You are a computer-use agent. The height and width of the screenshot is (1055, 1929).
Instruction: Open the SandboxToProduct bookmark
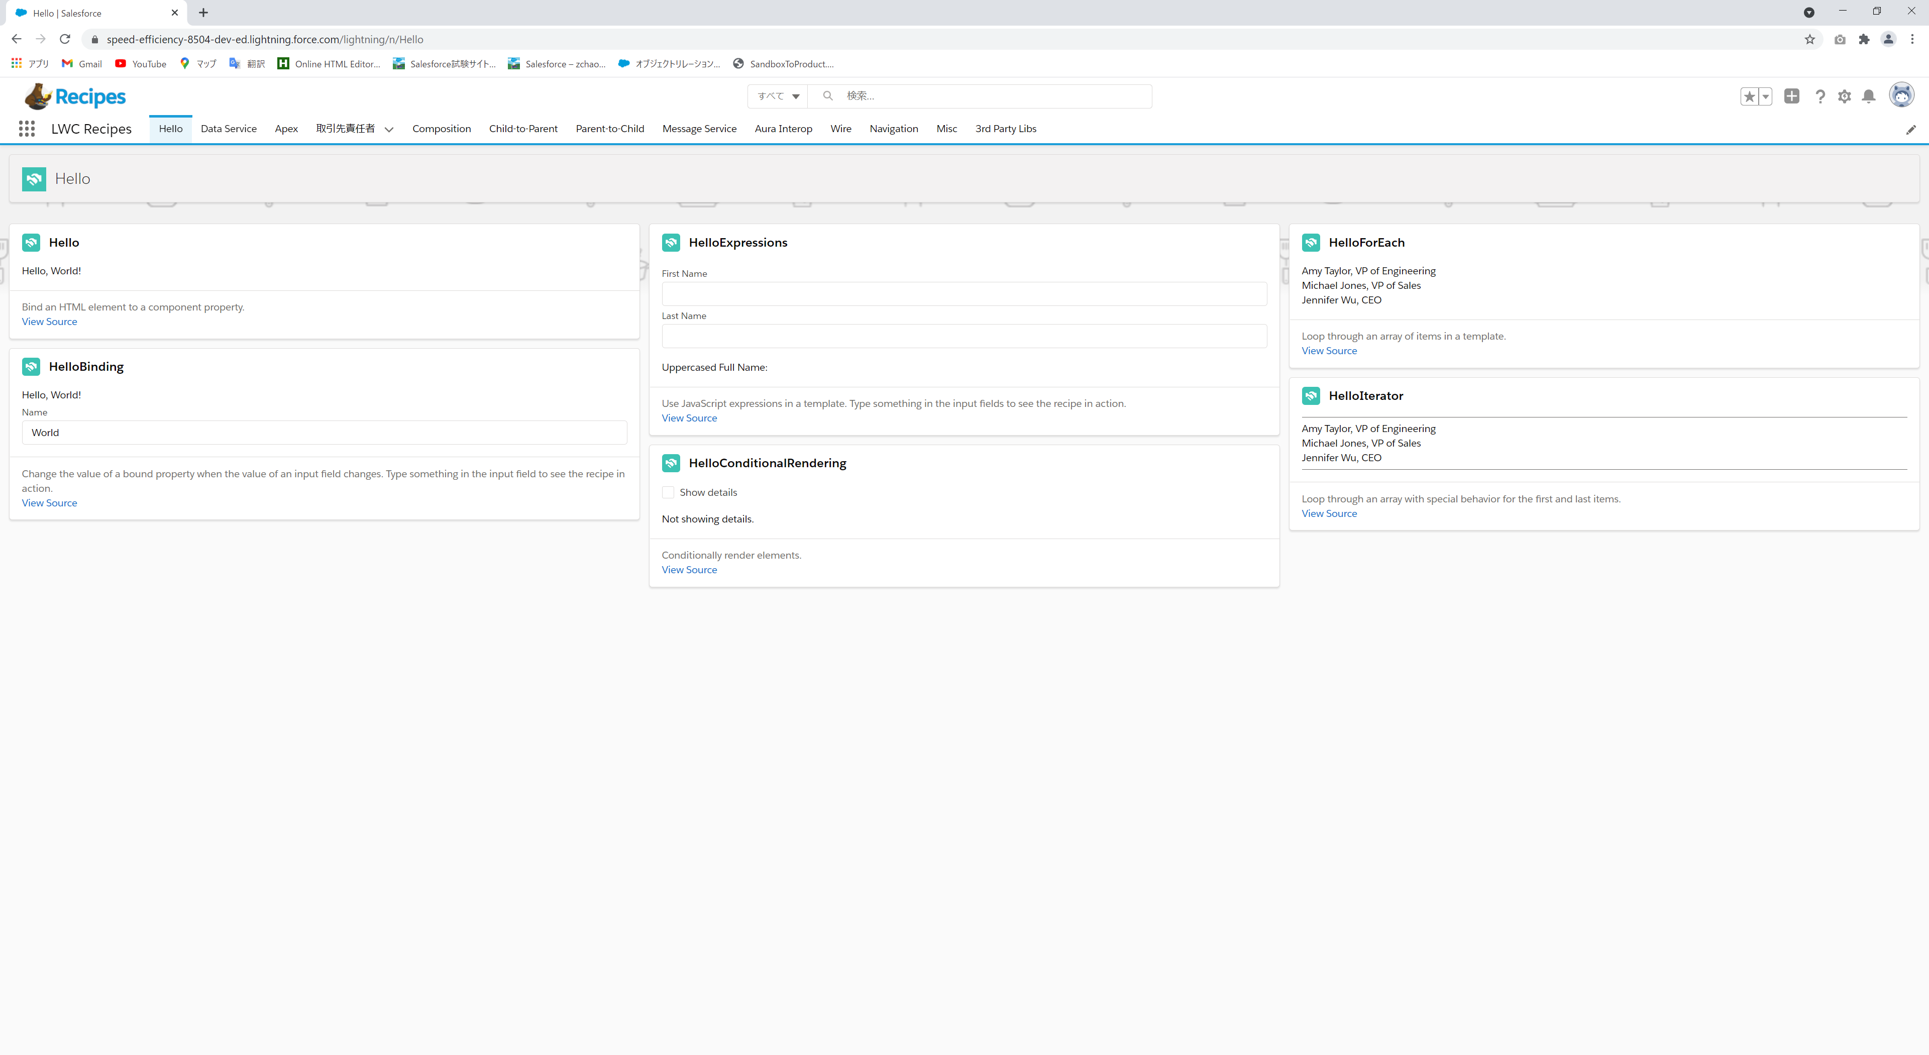783,64
